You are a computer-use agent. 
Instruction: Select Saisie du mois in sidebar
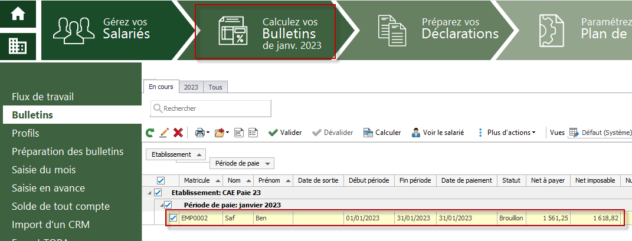tap(44, 170)
